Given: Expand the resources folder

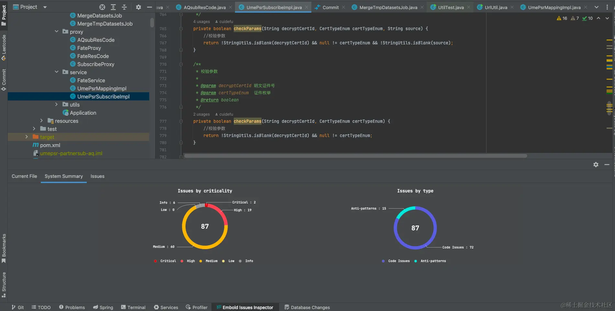Looking at the screenshot, I should (x=41, y=121).
